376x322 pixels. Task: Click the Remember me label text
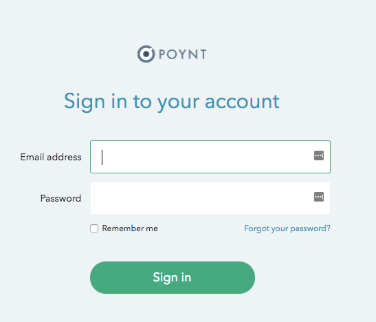130,228
